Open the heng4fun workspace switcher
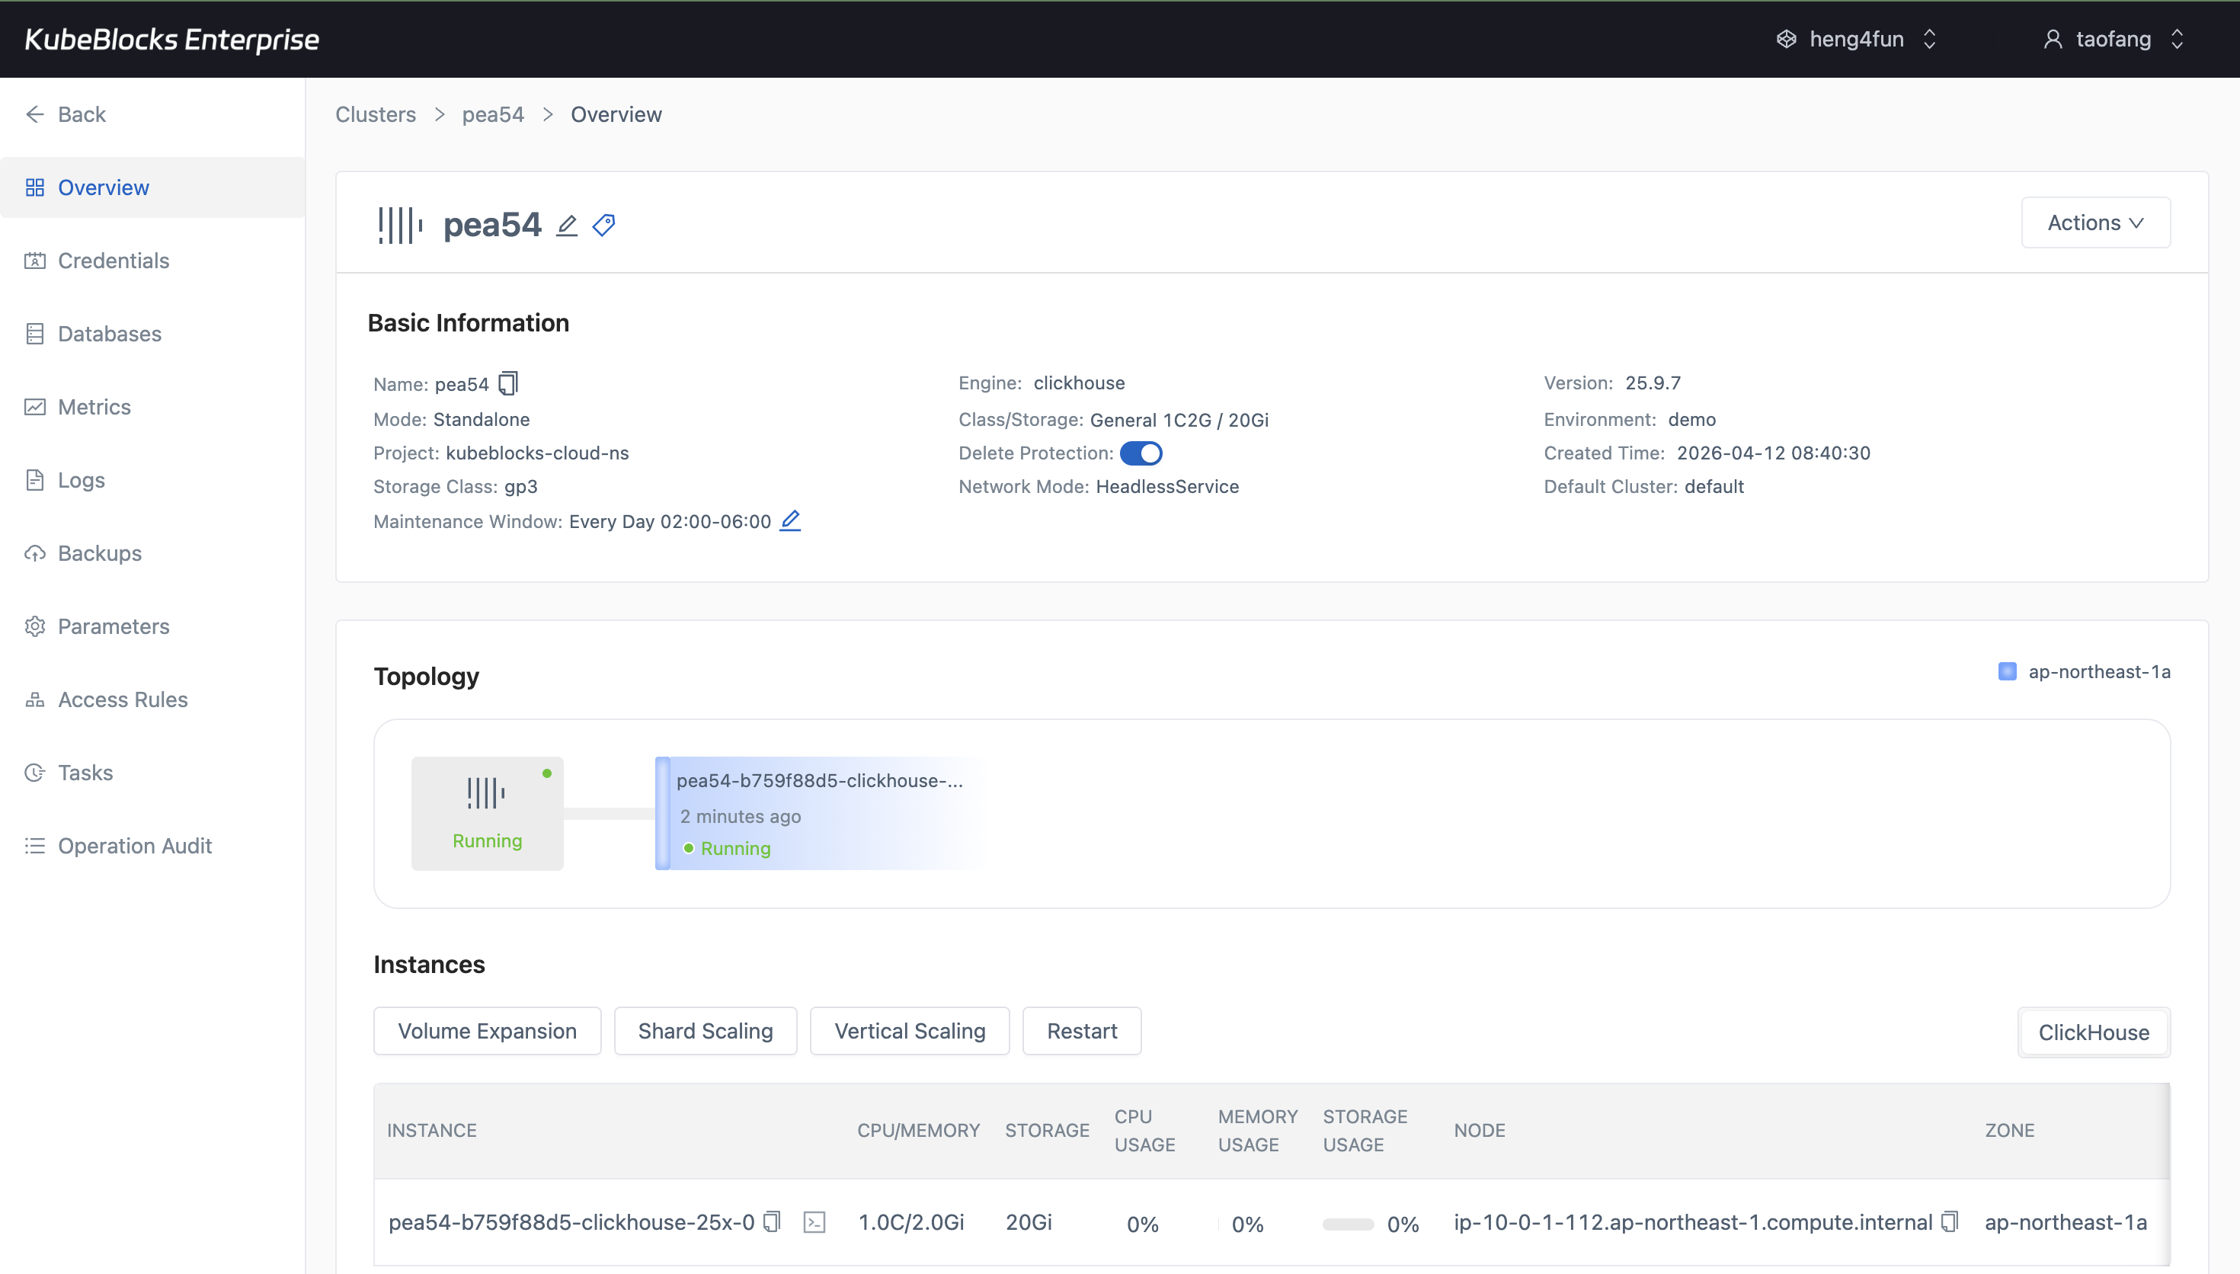Screen dimensions: 2240x1274 [1856, 39]
